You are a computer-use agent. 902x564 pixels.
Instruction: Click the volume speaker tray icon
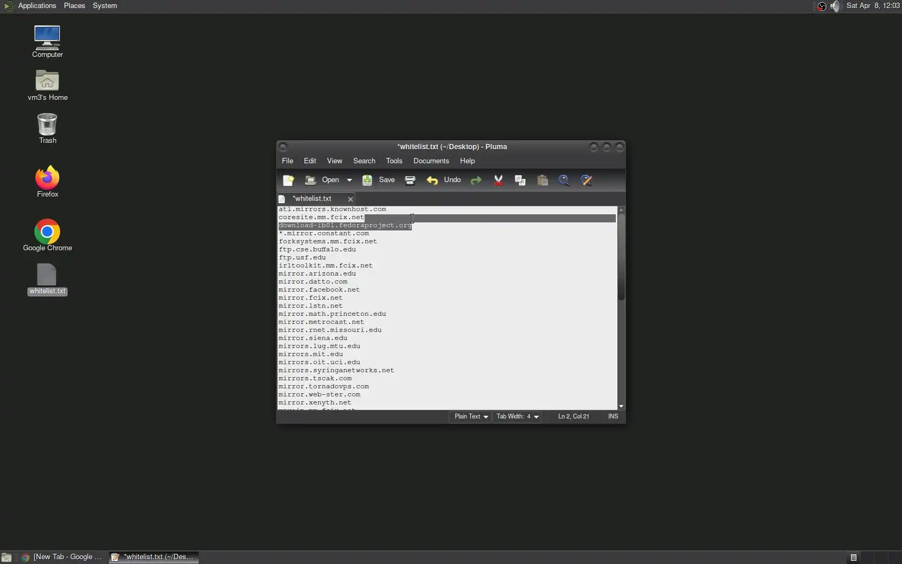(x=835, y=6)
